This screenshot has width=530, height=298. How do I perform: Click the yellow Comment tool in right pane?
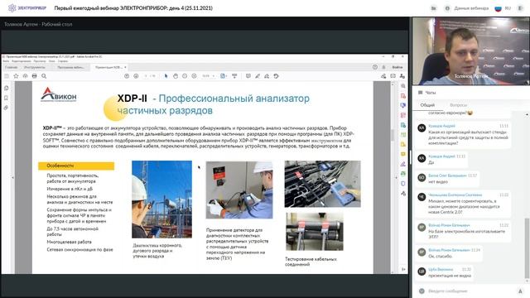pyautogui.click(x=403, y=154)
